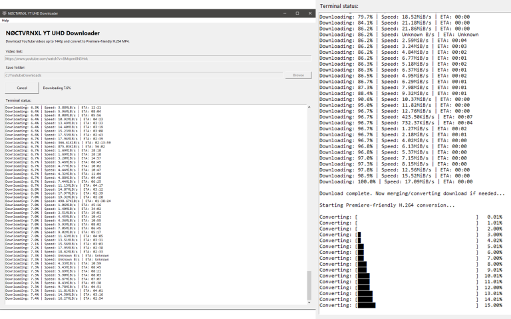Click the 'Converting' line showing 14.01%
The image size is (511, 319).
click(x=411, y=299)
